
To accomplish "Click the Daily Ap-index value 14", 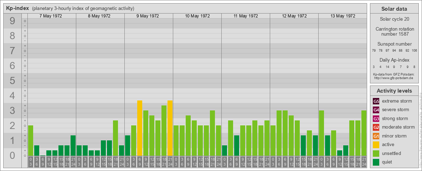I will [x=387, y=67].
